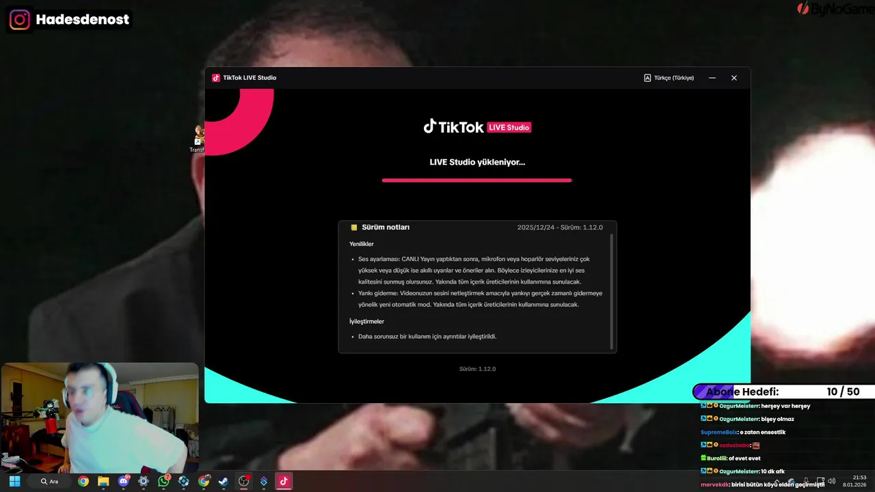Open the purple app icon next to OBS
Screen dimensions: 875x492
[264, 481]
